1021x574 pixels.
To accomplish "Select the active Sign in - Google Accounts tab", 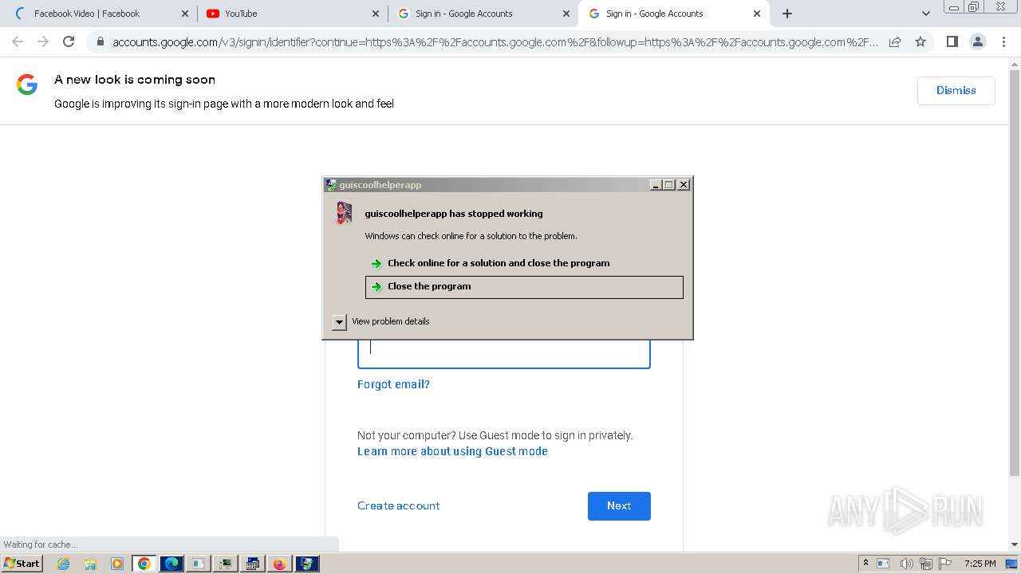I will tap(674, 14).
